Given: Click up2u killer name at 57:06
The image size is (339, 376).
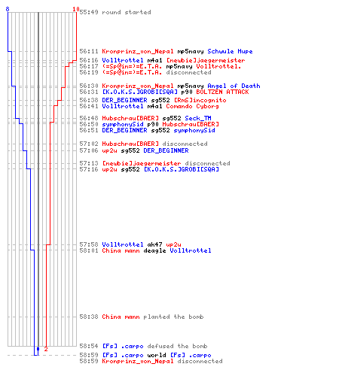Looking at the screenshot, I should pyautogui.click(x=109, y=150).
